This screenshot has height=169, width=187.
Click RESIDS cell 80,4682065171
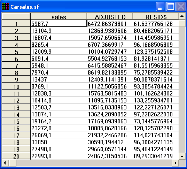156,30
